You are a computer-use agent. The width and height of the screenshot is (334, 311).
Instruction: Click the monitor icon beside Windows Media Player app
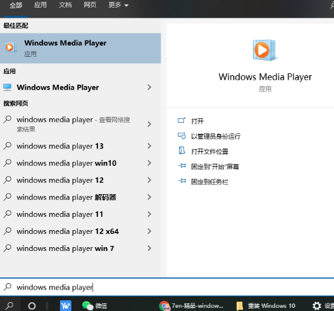[7, 87]
